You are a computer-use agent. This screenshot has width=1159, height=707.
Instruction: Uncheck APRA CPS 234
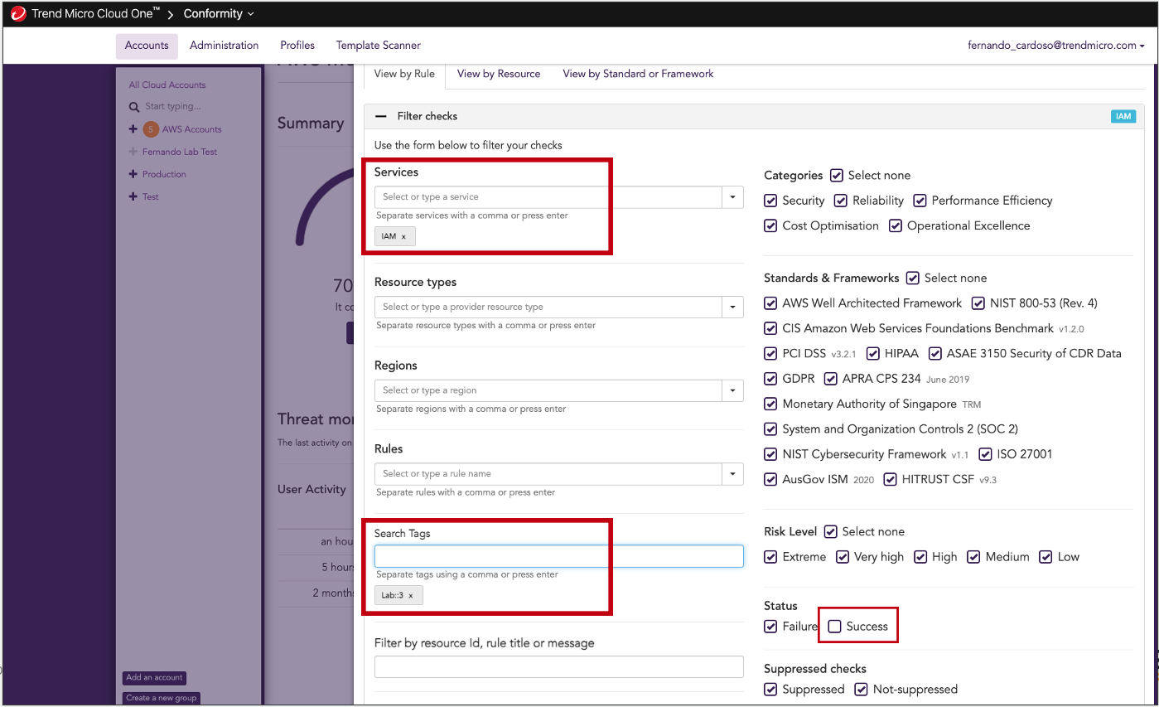(831, 379)
